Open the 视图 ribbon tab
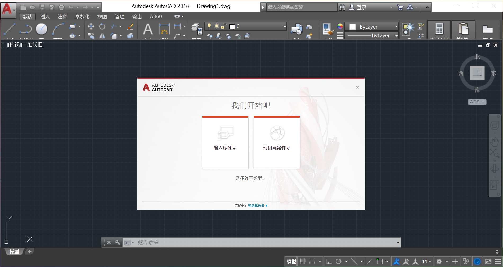503x267 pixels. [x=102, y=16]
